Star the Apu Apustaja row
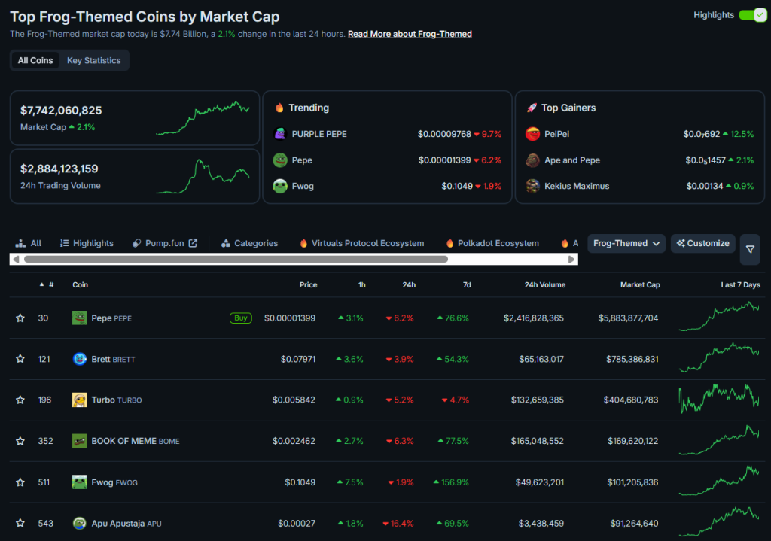 (x=20, y=523)
